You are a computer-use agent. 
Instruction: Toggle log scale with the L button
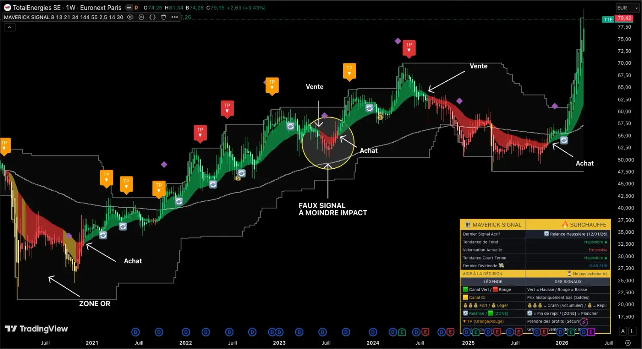tap(633, 331)
